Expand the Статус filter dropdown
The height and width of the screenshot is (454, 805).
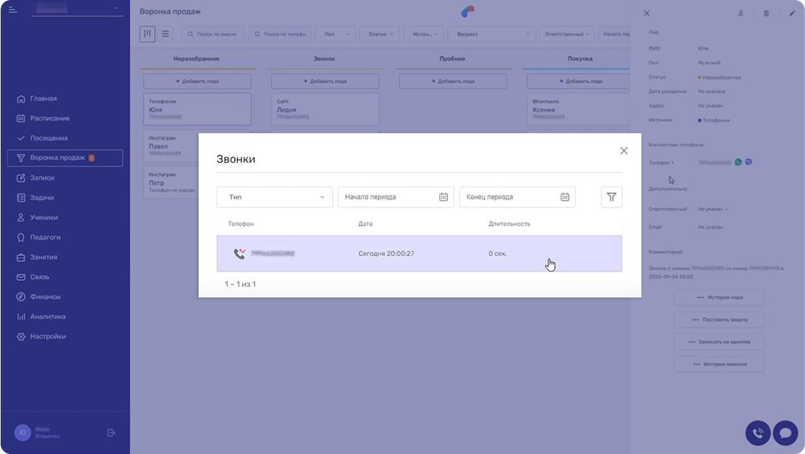tap(380, 34)
